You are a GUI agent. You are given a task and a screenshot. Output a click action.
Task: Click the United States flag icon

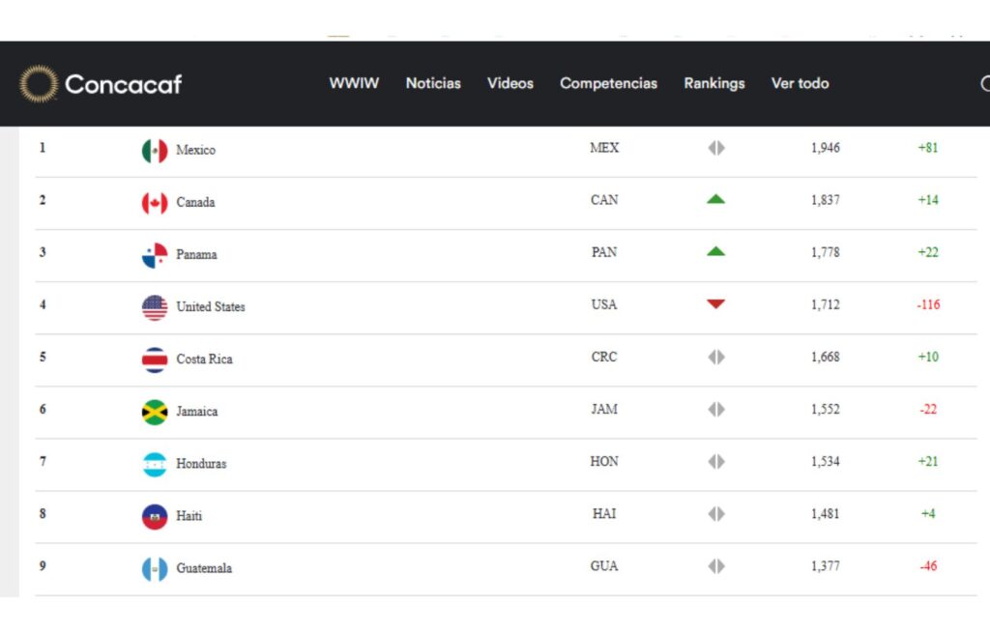tap(155, 308)
